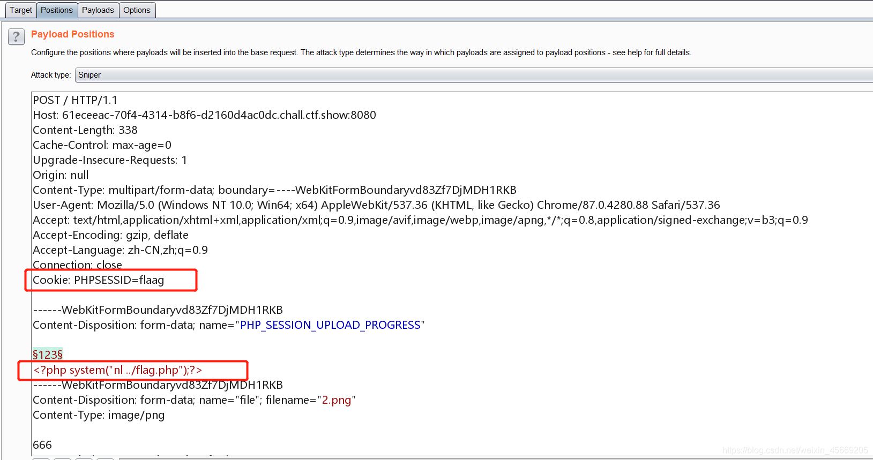
Task: Click the "666" body content line
Action: (x=42, y=445)
